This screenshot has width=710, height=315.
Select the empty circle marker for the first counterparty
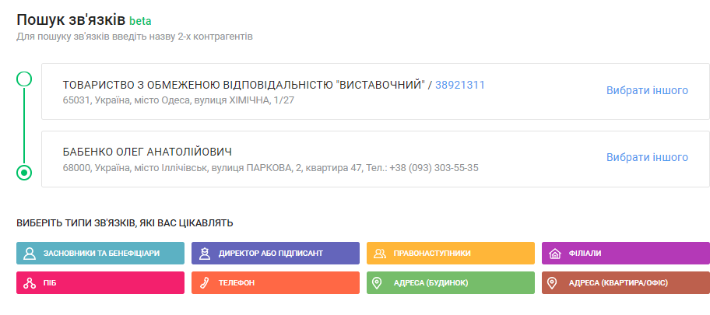[24, 79]
